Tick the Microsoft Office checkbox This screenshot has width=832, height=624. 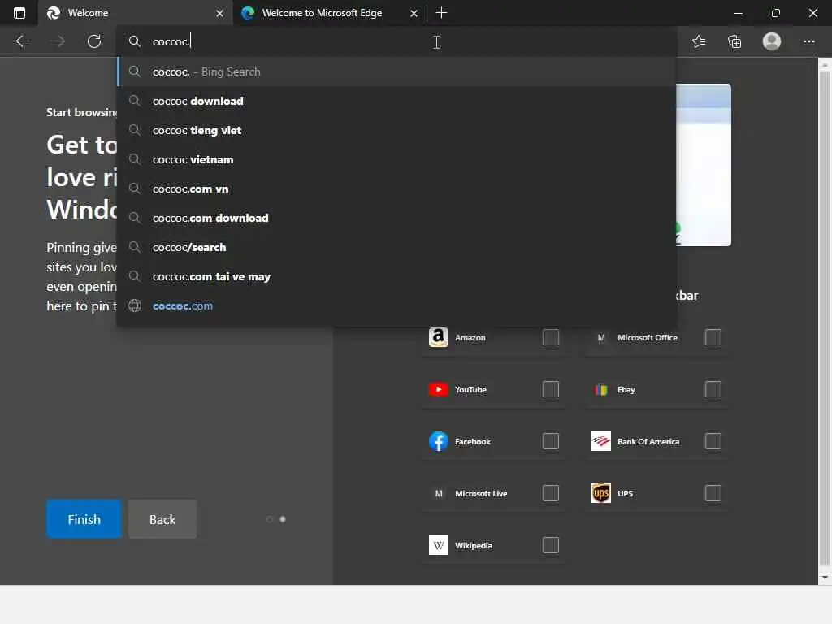[713, 337]
